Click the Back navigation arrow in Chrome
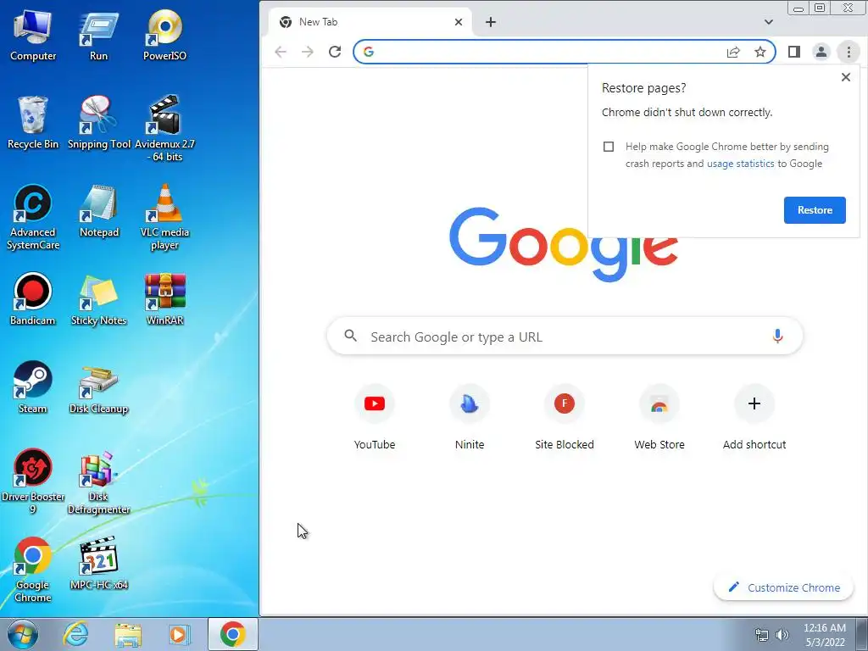868x651 pixels. [281, 52]
